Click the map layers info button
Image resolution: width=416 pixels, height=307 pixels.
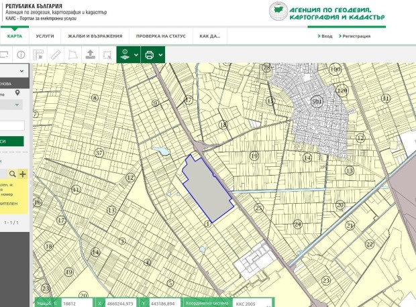tap(125, 54)
